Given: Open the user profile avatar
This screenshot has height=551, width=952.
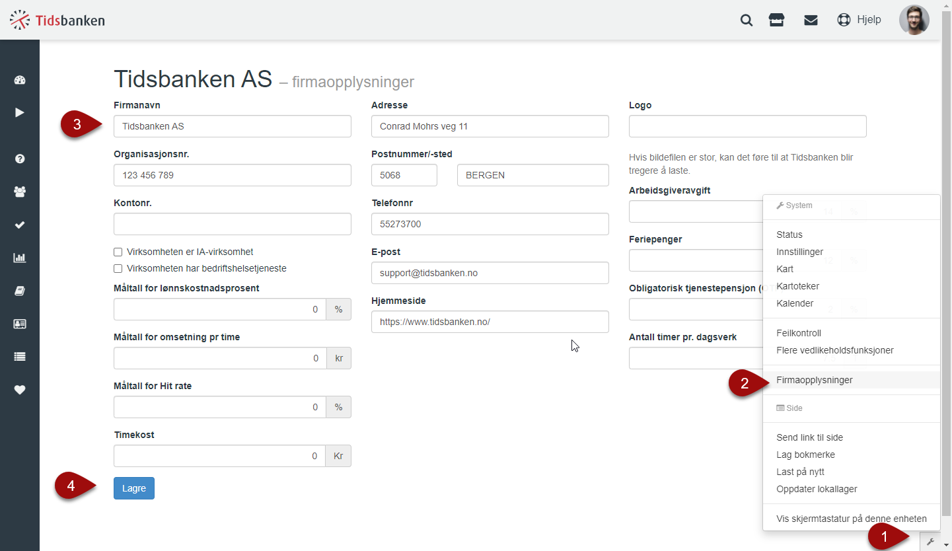Looking at the screenshot, I should click(914, 20).
